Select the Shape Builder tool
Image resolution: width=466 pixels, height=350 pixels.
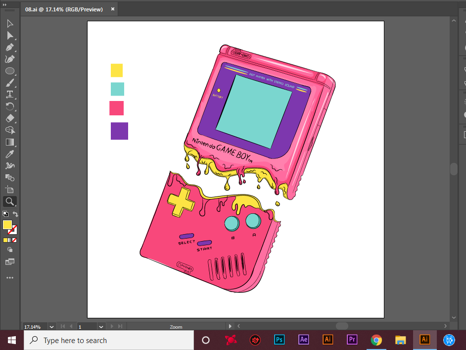(x=10, y=130)
